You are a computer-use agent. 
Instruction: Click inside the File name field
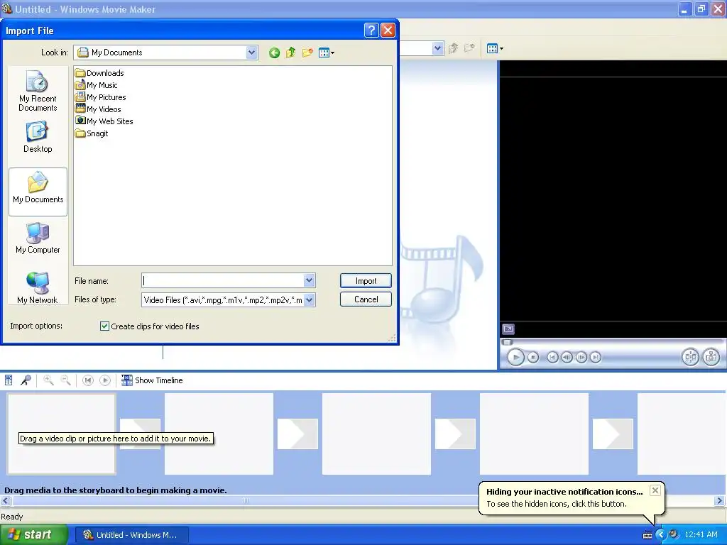222,280
